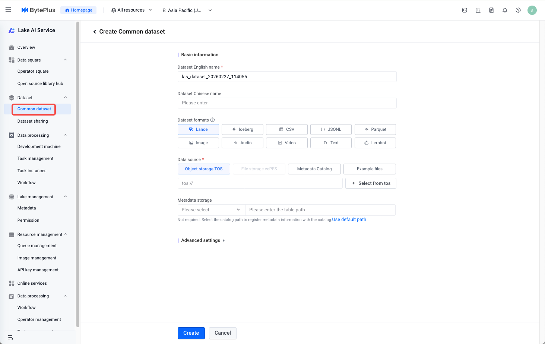Select Metadata Catalog as data source
This screenshot has width=545, height=344.
[314, 169]
